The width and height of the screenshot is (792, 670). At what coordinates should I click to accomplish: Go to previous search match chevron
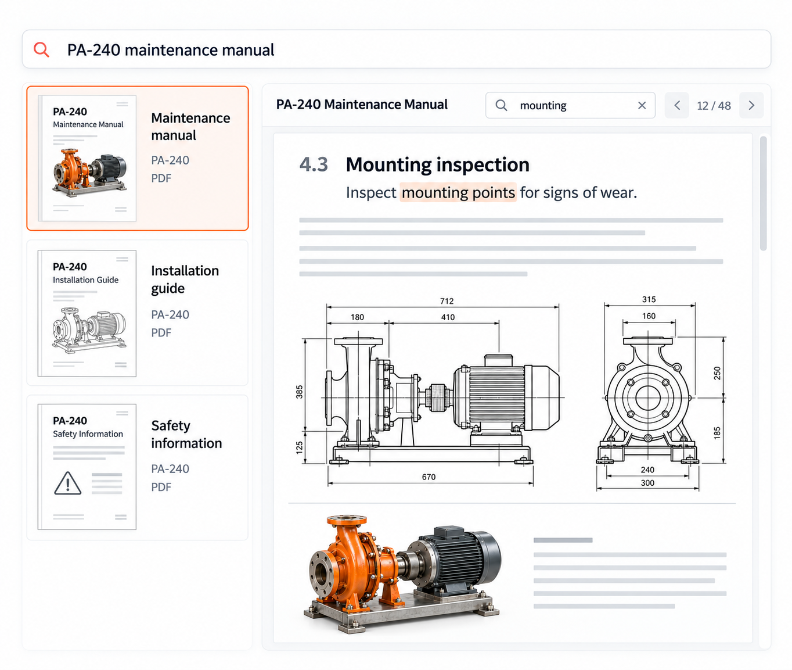[677, 105]
